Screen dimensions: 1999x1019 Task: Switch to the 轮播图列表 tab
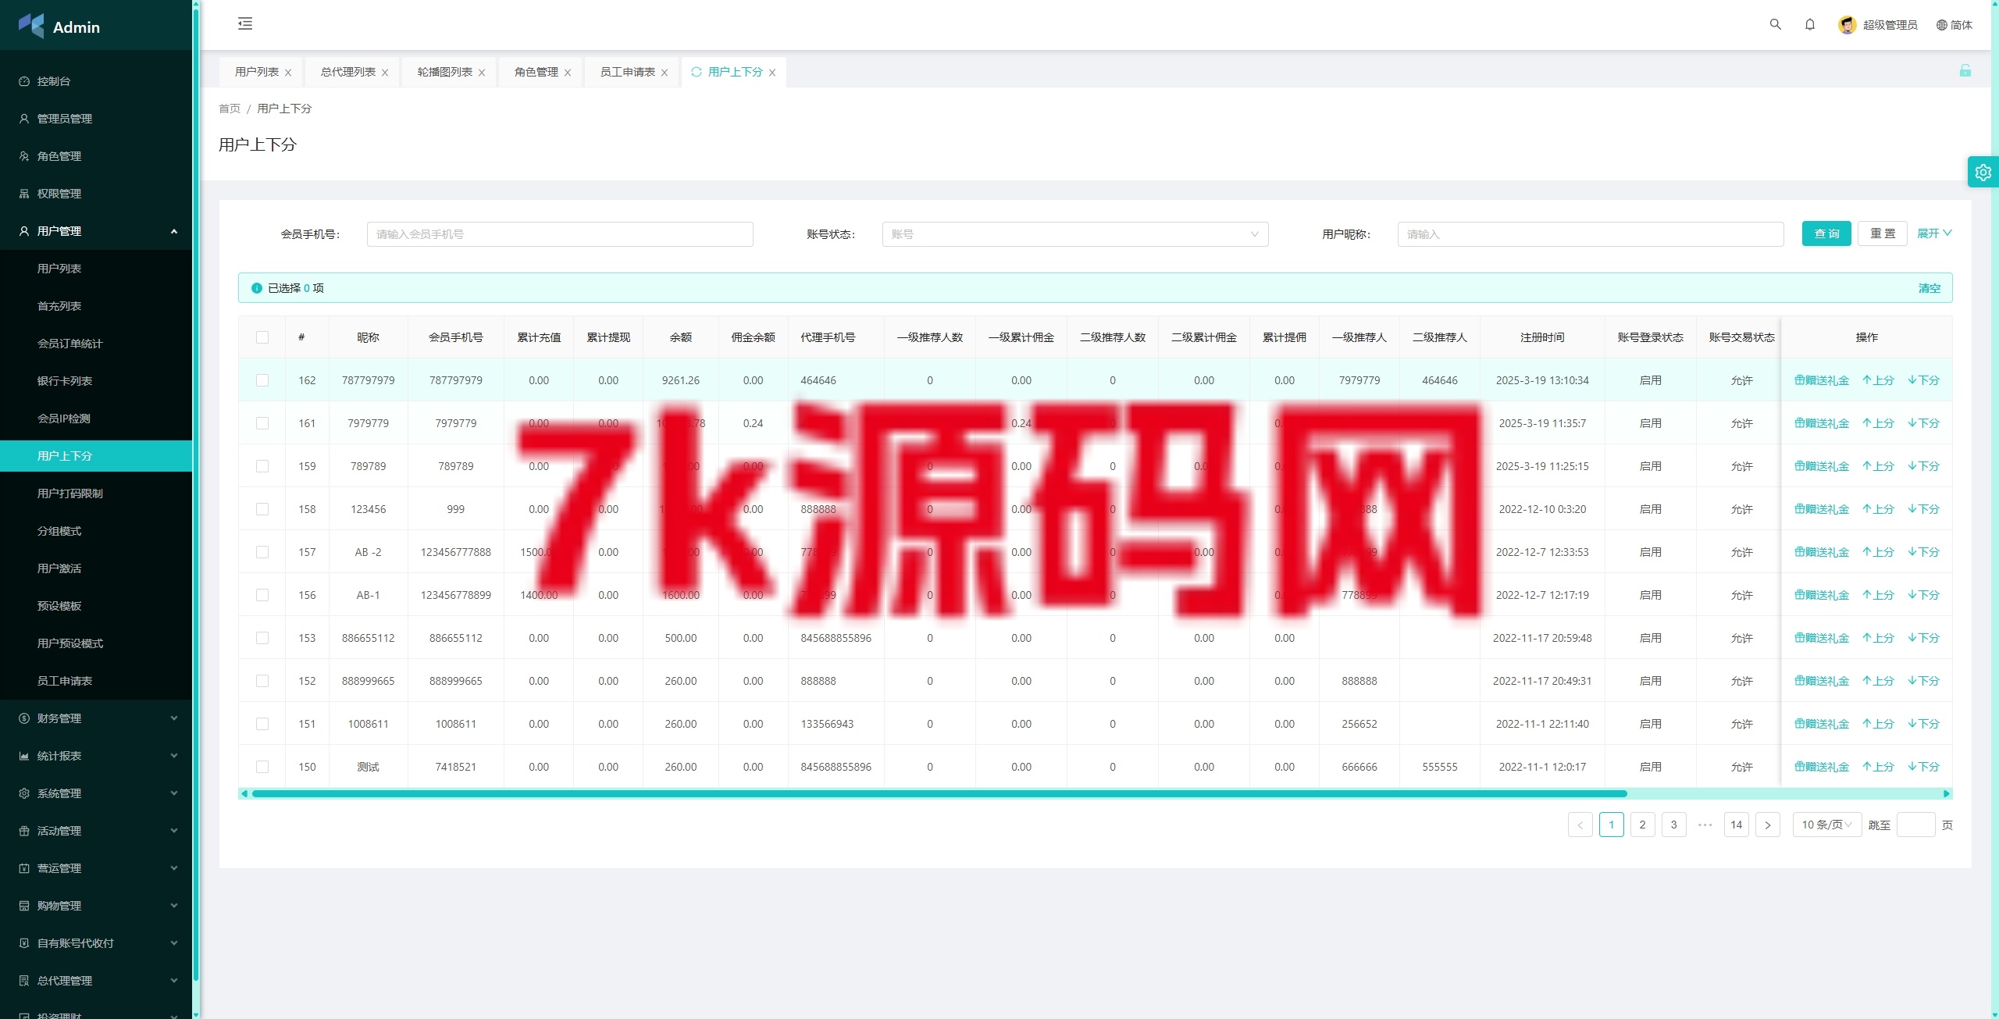[444, 72]
